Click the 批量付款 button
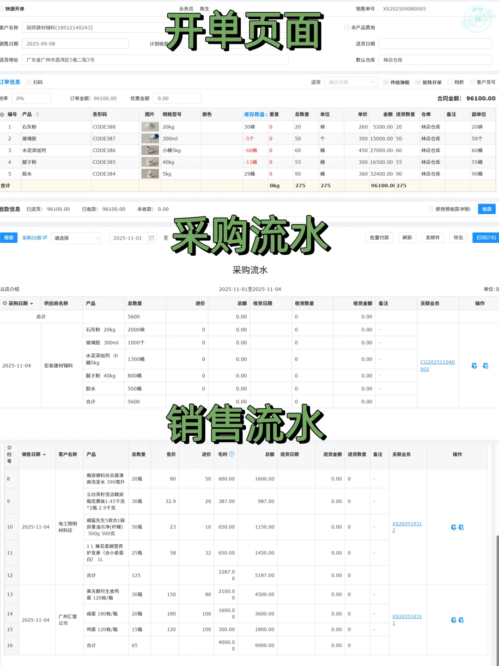This screenshot has height=666, width=499. click(x=379, y=237)
